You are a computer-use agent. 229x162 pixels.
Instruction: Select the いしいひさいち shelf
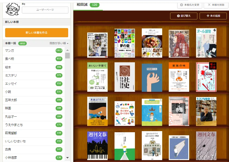point(34,141)
